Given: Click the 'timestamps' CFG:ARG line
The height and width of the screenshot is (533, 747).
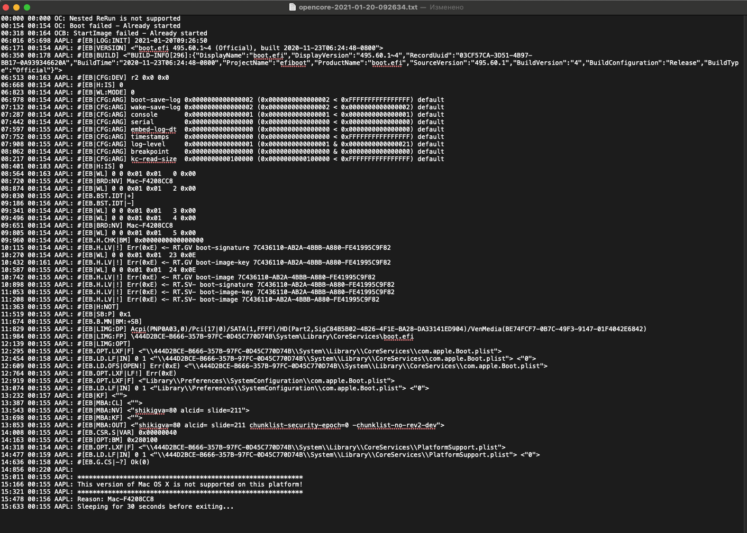Looking at the screenshot, I should click(x=223, y=137).
